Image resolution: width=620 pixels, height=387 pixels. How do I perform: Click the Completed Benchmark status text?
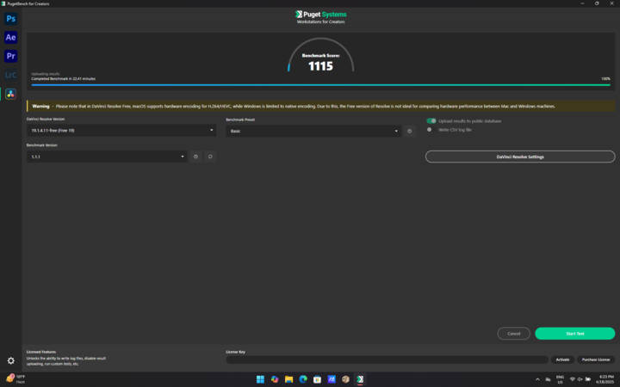click(x=63, y=78)
